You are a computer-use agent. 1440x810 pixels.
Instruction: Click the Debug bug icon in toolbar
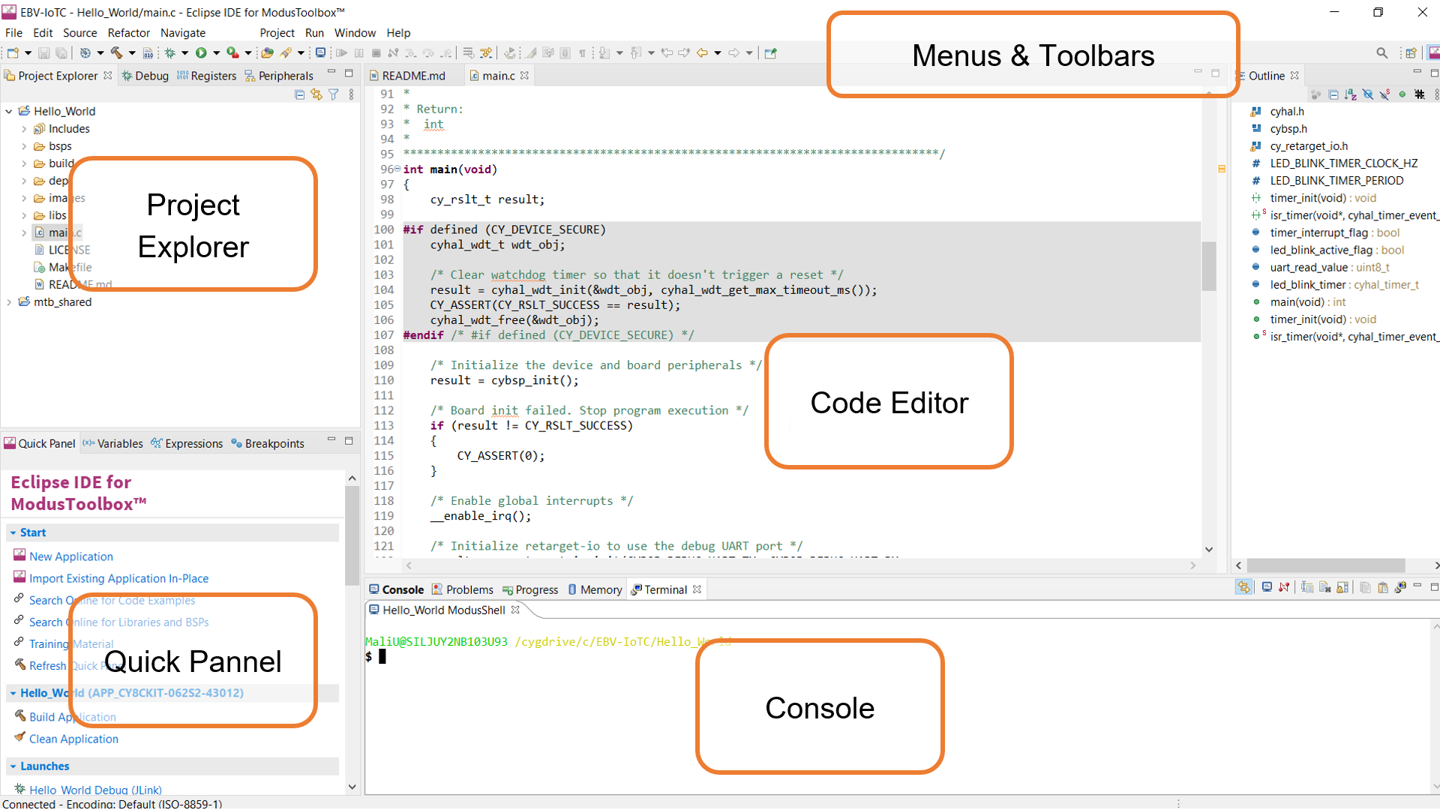(x=169, y=52)
